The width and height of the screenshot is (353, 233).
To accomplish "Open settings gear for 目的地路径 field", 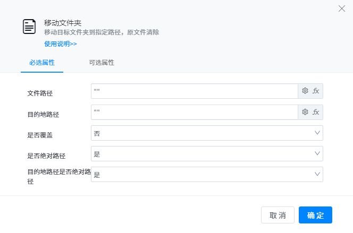I will pyautogui.click(x=305, y=112).
